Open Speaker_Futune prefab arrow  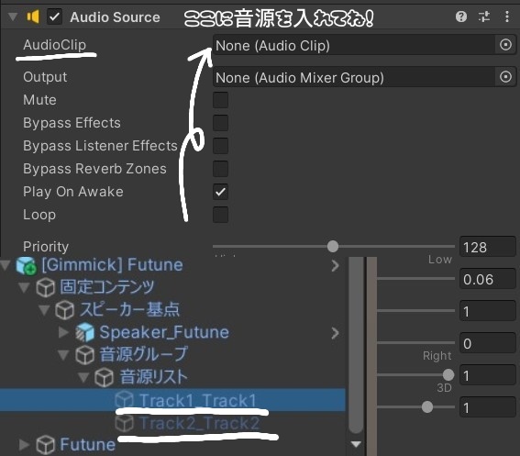(335, 333)
